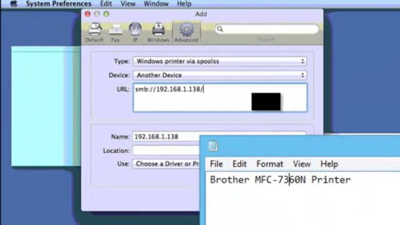Click the Name field containing 192.168.1.138

pos(166,136)
